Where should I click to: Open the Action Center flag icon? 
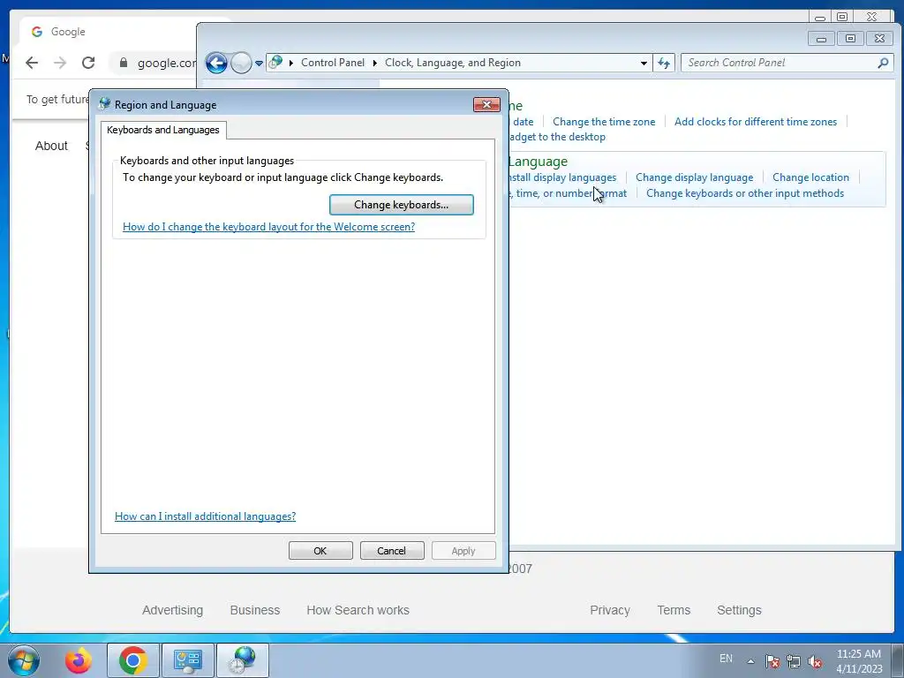tap(772, 661)
